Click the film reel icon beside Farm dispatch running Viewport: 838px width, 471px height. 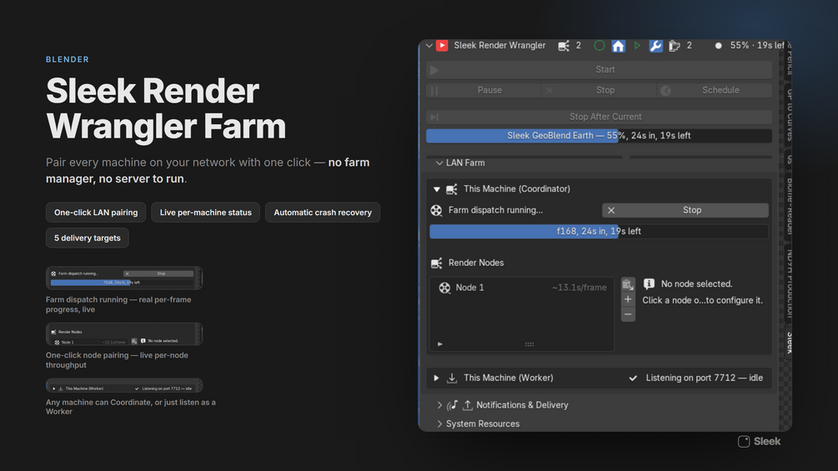(437, 210)
